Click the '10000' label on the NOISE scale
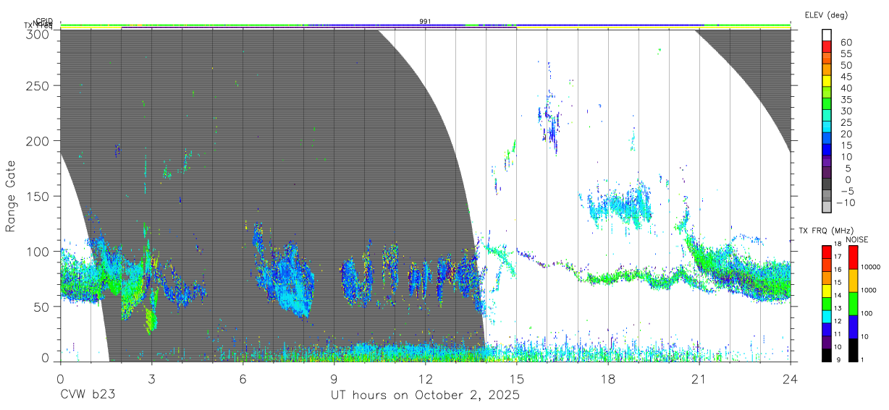 coord(872,267)
